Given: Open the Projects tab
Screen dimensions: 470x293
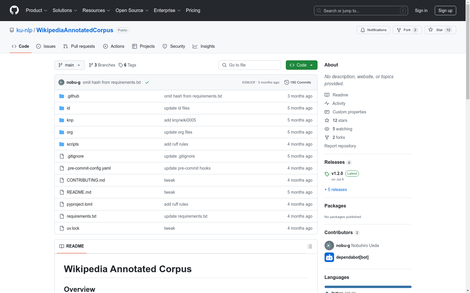Looking at the screenshot, I should click(143, 46).
